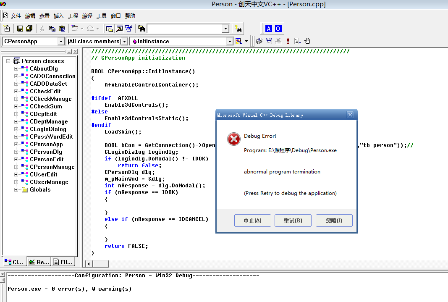Close the Debug Library error dialog
This screenshot has width=448, height=302.
point(350,115)
